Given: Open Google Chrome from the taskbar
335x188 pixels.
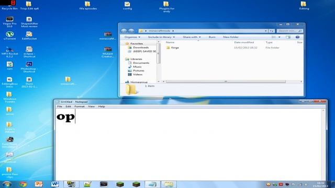Looking at the screenshot, I should point(23,184).
